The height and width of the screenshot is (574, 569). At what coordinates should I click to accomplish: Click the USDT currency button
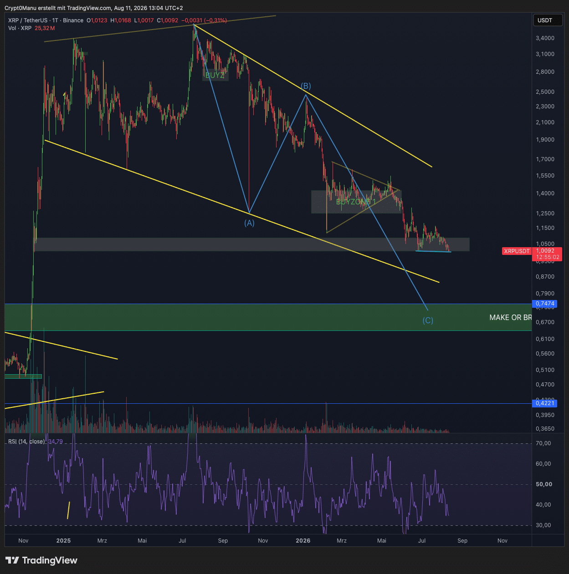[x=548, y=20]
